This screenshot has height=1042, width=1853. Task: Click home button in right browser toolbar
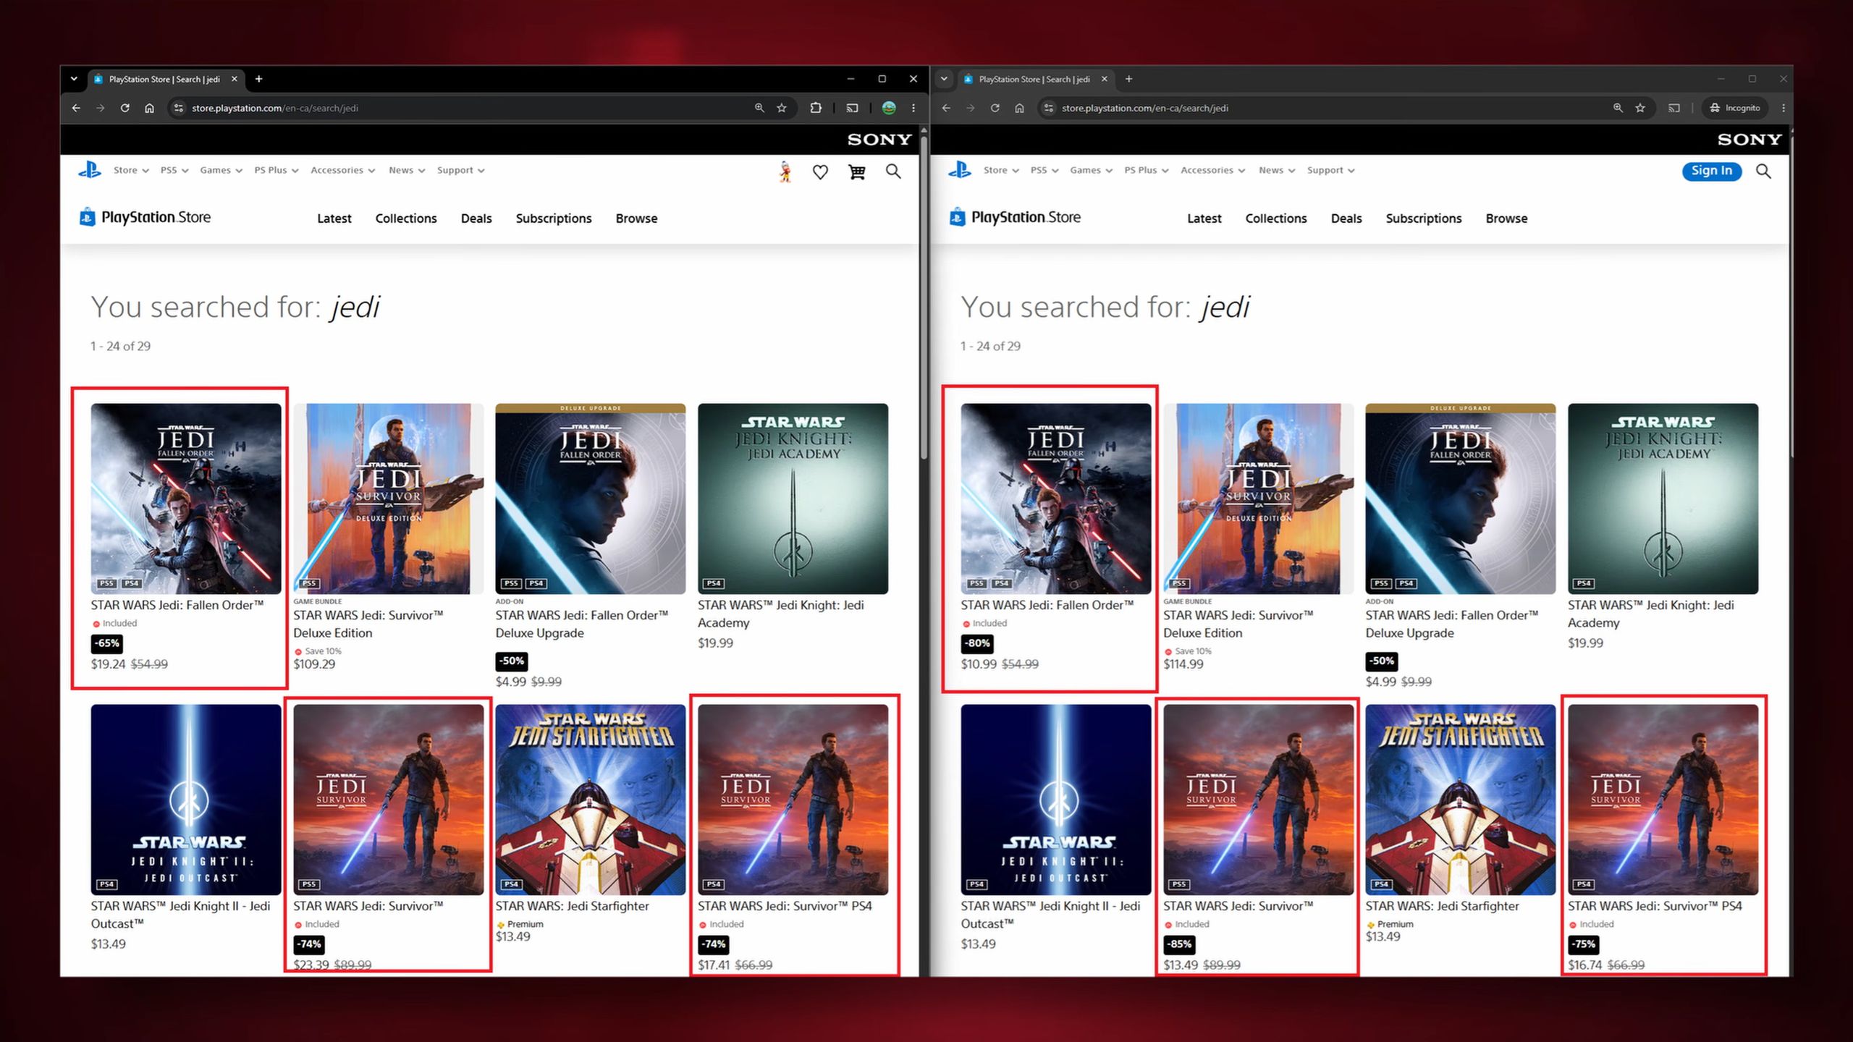point(1019,108)
